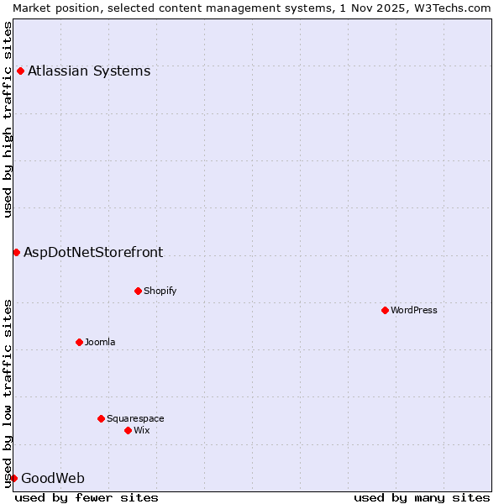Select the GoodWeb red diamond marker
The height and width of the screenshot is (504, 504).
click(13, 478)
